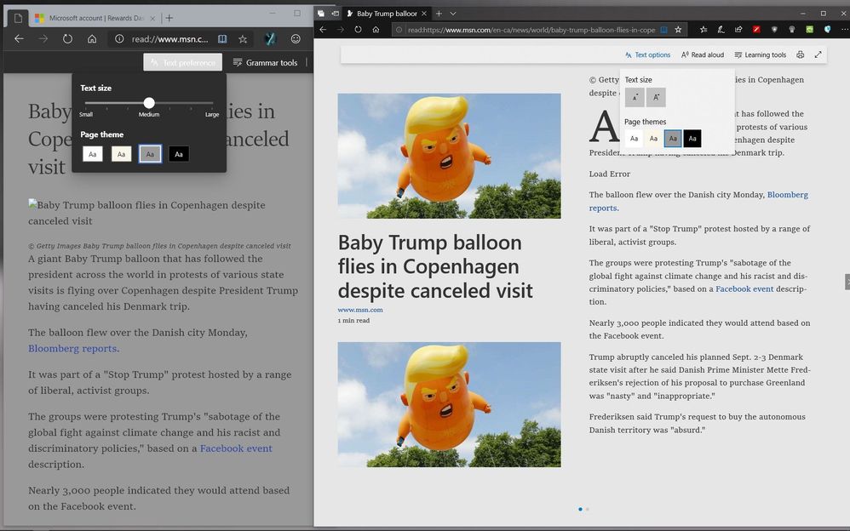Add new tab in right browser window

click(x=439, y=14)
